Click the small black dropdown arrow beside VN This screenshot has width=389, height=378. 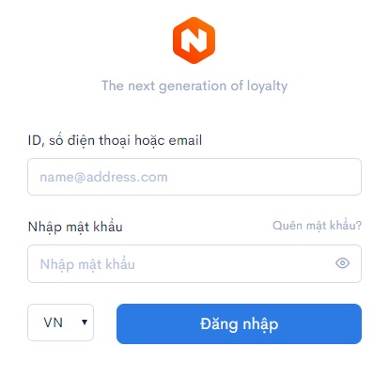tap(85, 323)
